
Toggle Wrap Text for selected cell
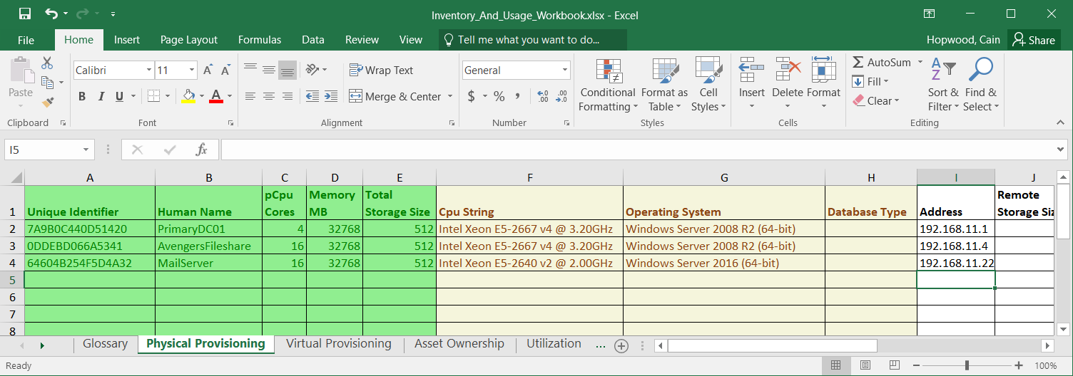[381, 70]
